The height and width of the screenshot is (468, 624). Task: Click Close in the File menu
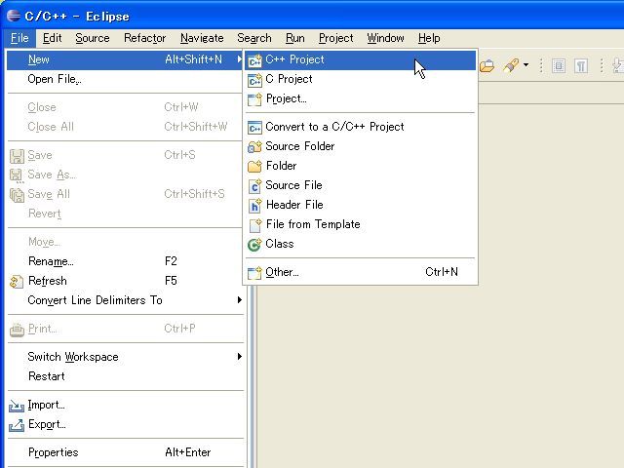tap(126, 107)
